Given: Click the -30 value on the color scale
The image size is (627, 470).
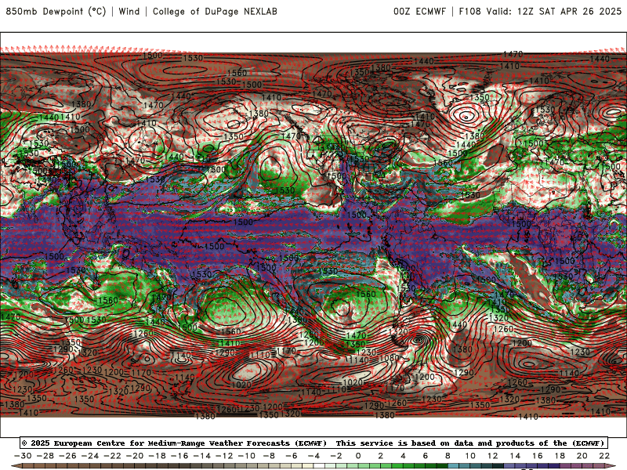Looking at the screenshot, I should 23,456.
